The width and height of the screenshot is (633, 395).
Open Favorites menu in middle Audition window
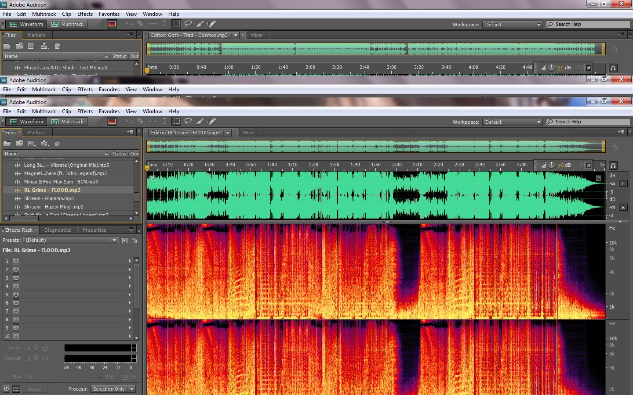tap(109, 90)
